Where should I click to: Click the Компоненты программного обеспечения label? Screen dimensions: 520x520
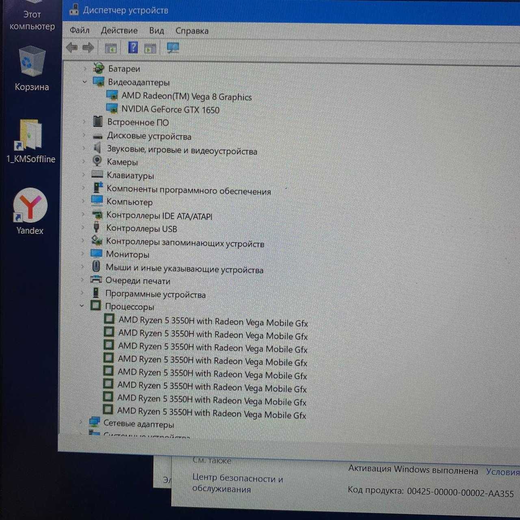coord(188,190)
